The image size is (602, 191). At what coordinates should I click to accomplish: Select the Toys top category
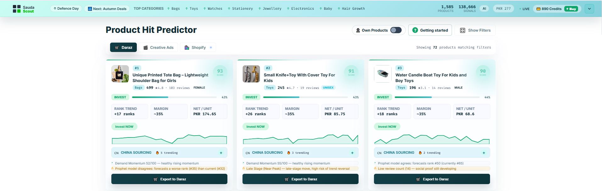pyautogui.click(x=192, y=8)
